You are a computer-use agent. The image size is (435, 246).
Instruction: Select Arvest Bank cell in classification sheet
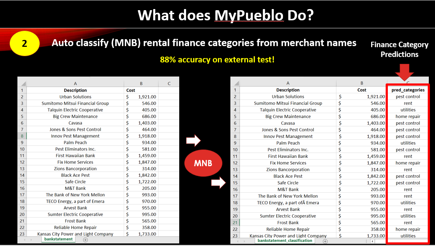[x=288, y=209]
